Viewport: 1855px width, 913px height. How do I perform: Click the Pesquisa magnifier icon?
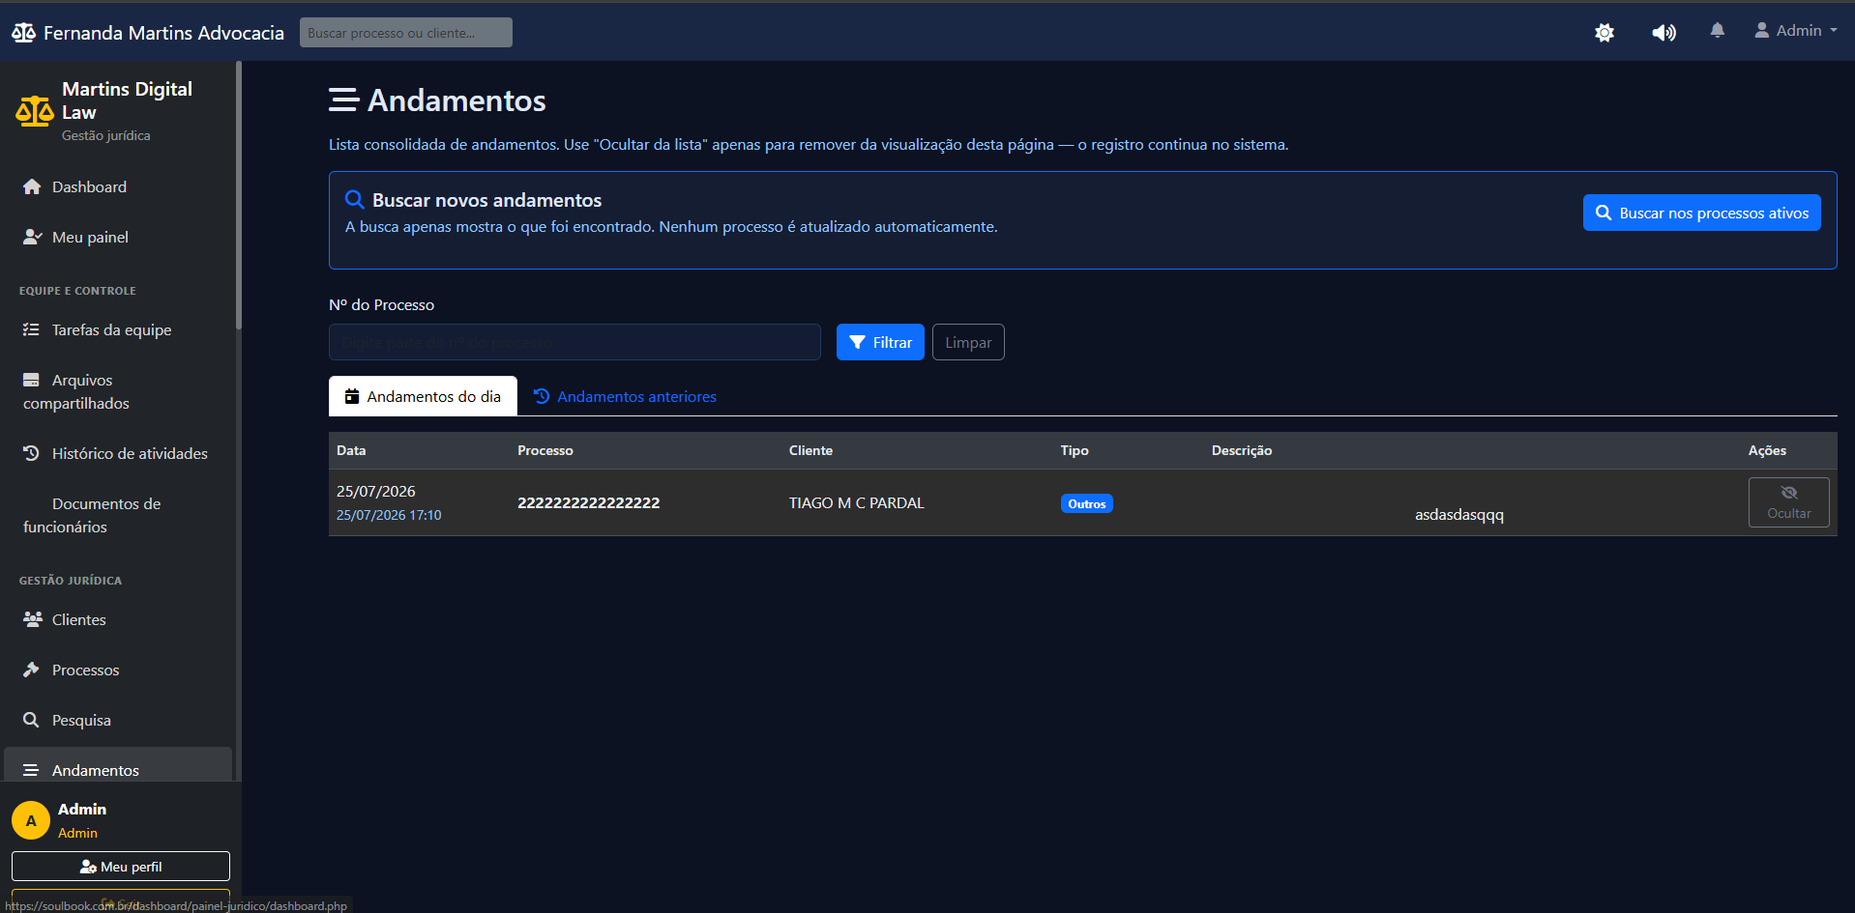click(x=31, y=720)
